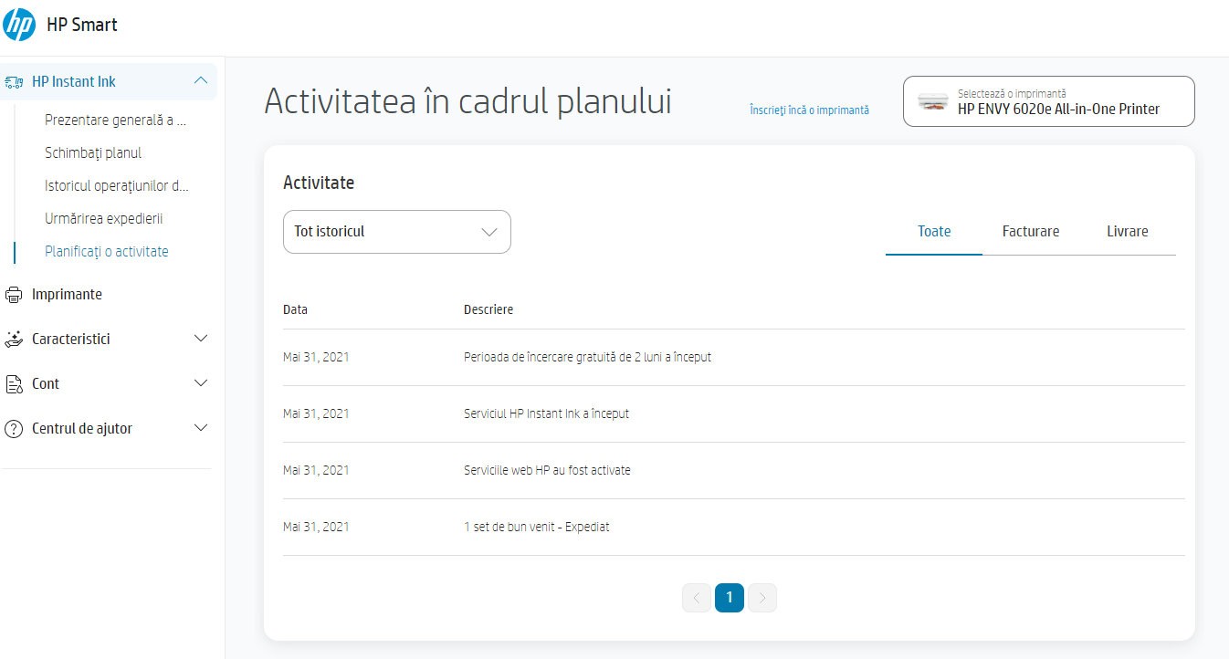
Task: Click the Caracteristici hand-sparkle icon
Action: click(14, 340)
